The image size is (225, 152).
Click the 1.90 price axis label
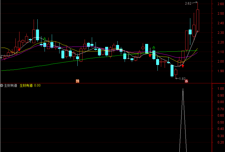221,71
